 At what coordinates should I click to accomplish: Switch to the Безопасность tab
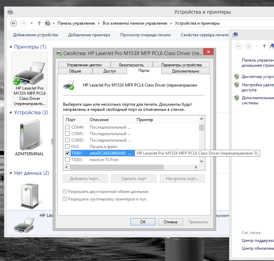pos(131,65)
